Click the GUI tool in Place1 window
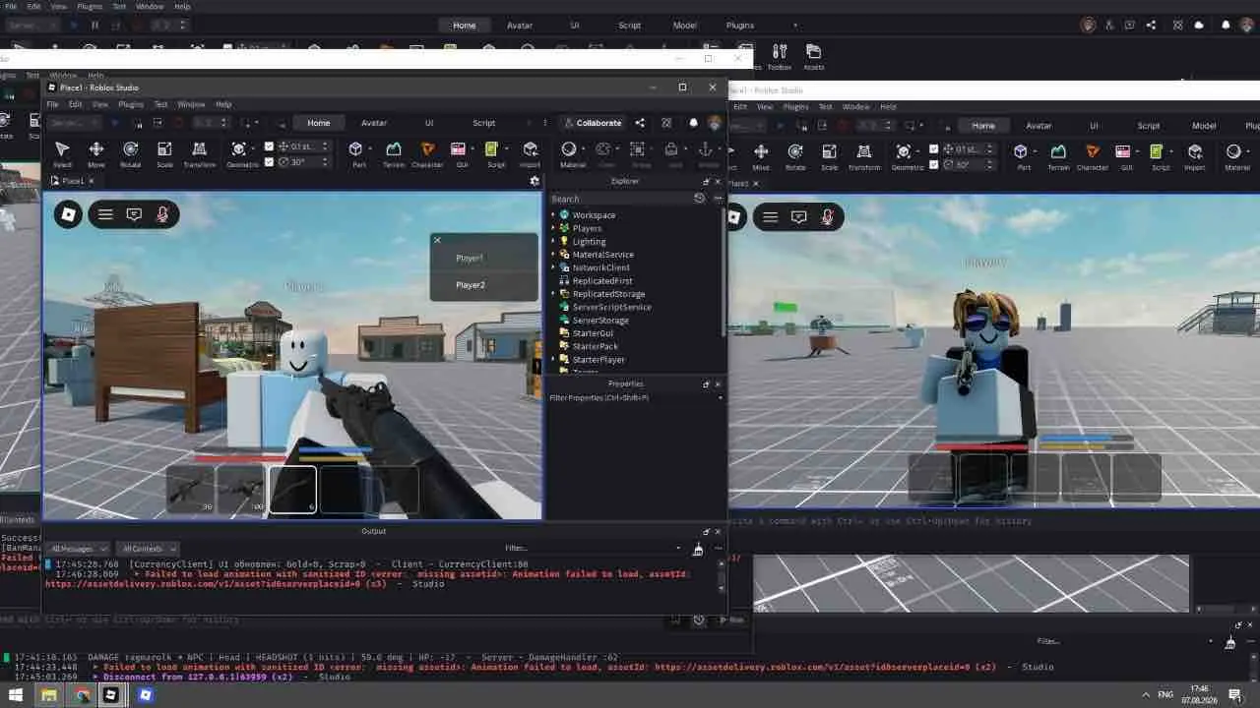1260x708 pixels. pos(462,152)
